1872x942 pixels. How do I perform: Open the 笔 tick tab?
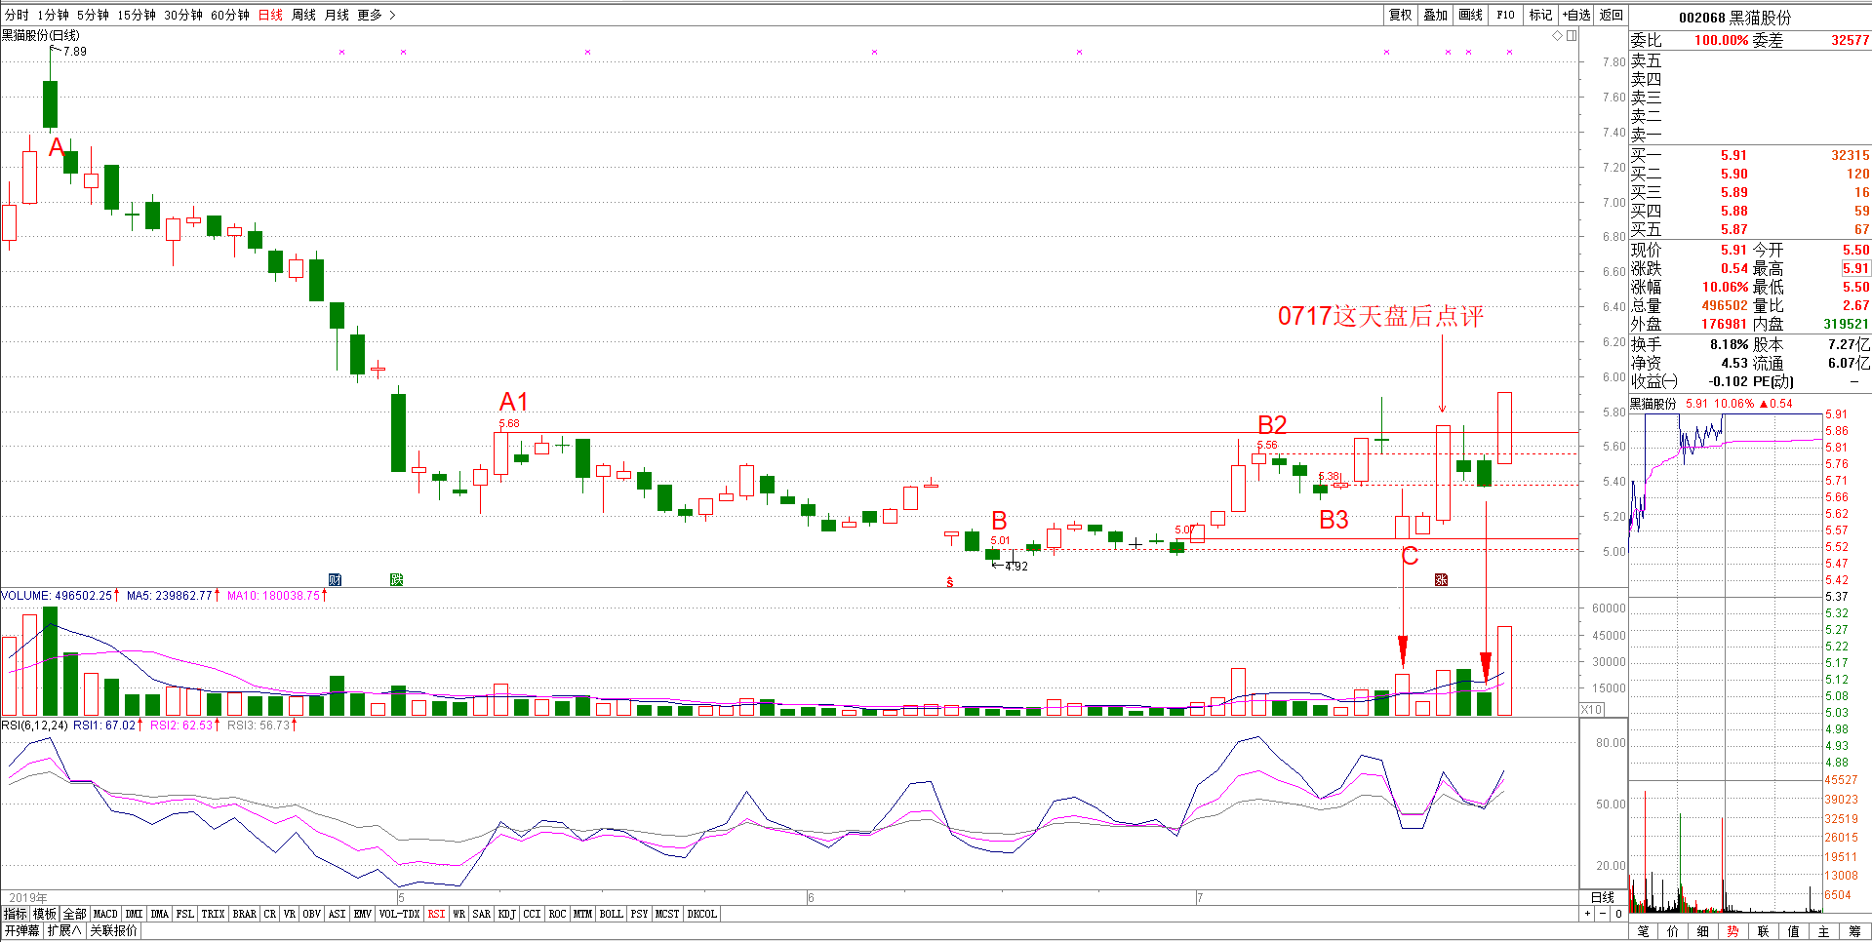coord(1644,931)
